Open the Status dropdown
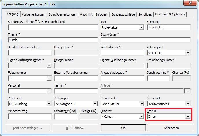The width and height of the screenshot is (199, 136). click(x=188, y=117)
